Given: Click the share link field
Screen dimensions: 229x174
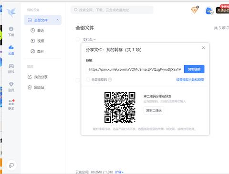Looking at the screenshot, I should point(135,69).
